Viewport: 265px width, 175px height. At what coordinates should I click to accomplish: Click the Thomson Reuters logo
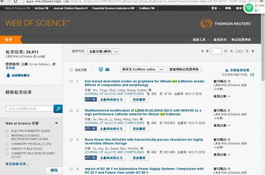pyautogui.click(x=226, y=24)
